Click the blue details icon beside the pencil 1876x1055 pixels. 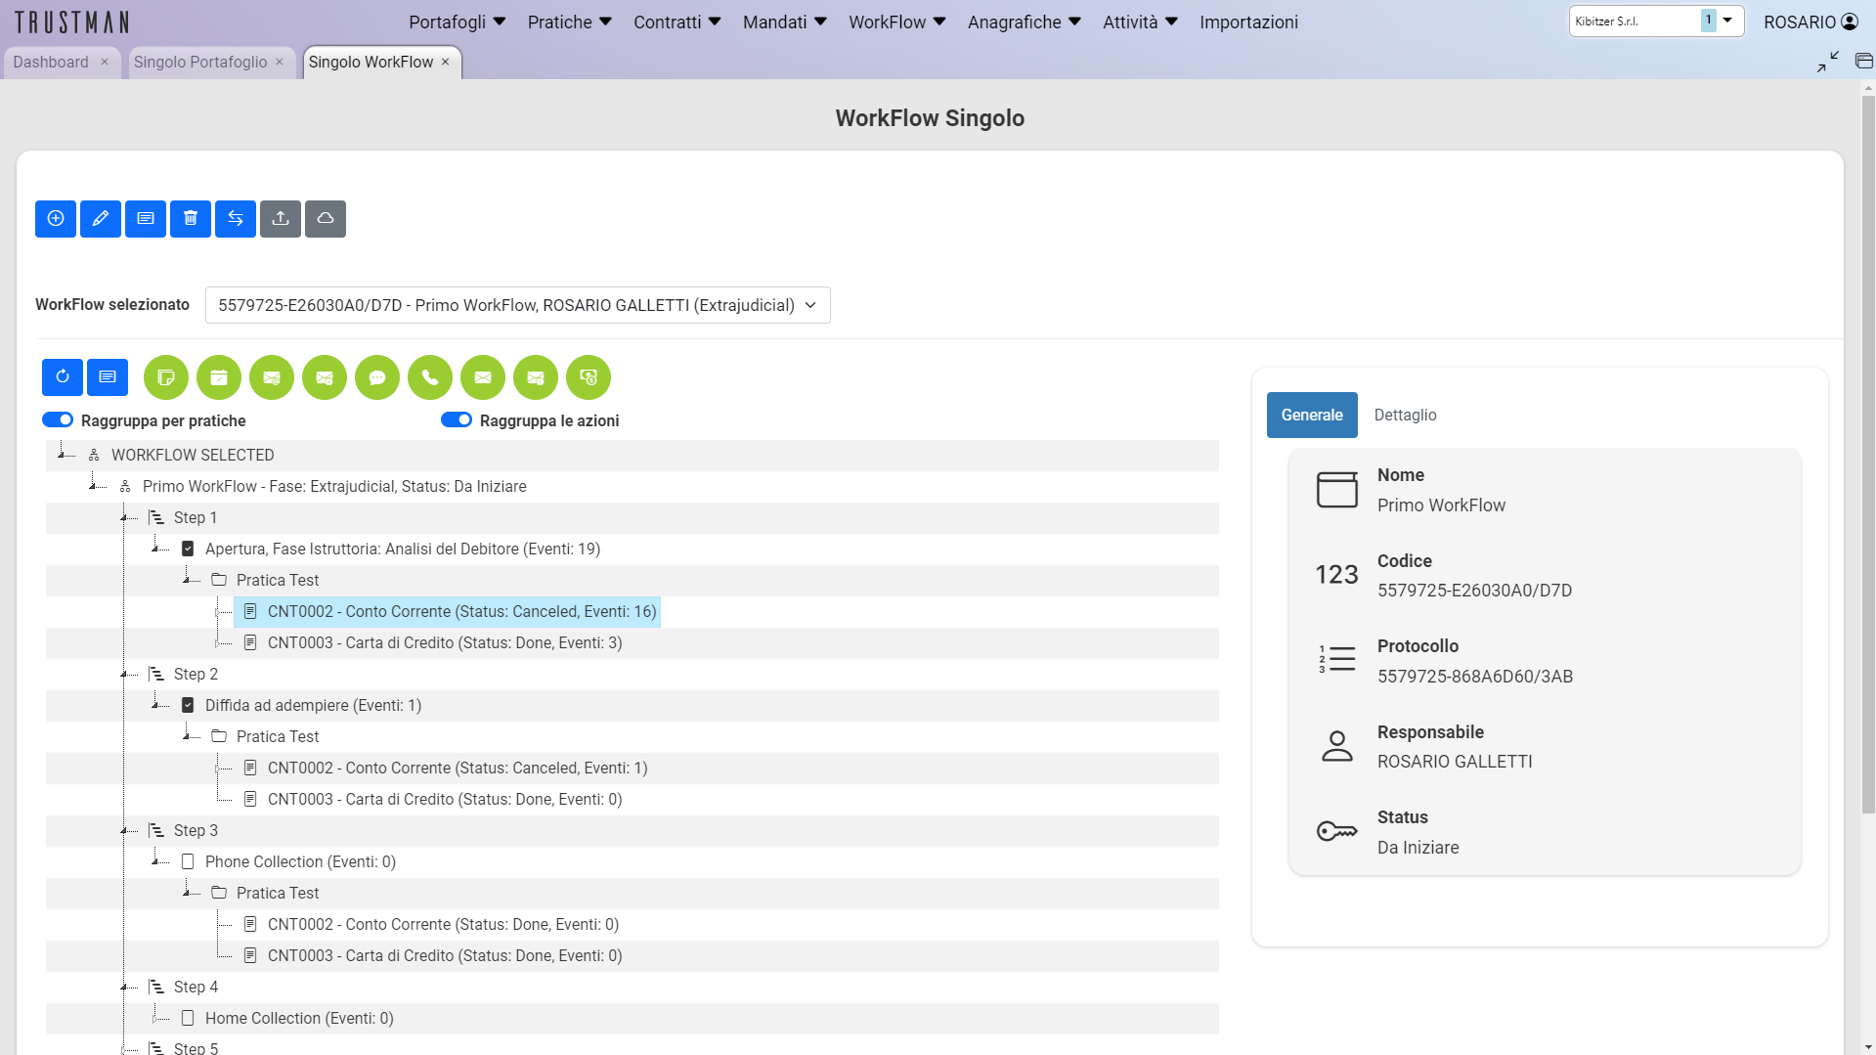point(146,218)
